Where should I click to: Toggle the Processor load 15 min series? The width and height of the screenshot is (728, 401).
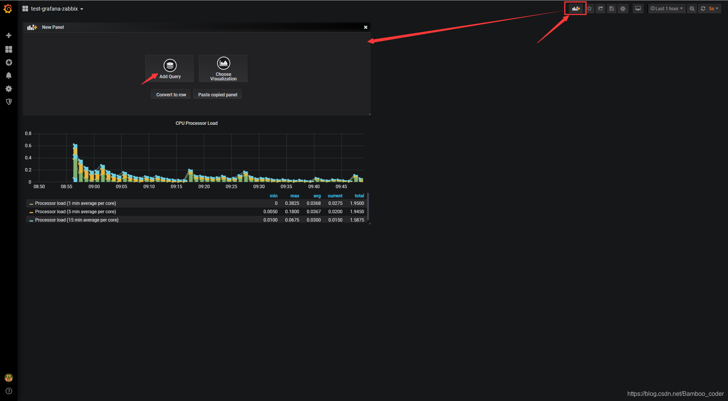tap(77, 220)
